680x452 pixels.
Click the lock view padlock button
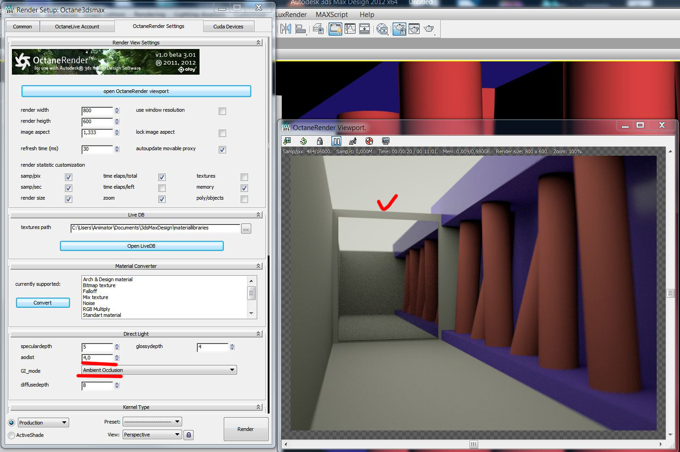pos(188,435)
